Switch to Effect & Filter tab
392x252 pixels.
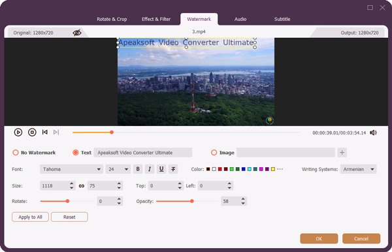coord(156,19)
